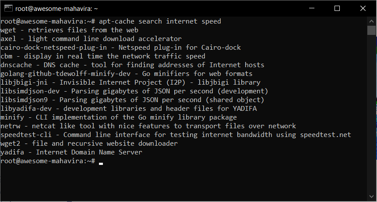Image resolution: width=377 pixels, height=202 pixels.
Task: Click the scrollbar up arrow
Action: pos(371,21)
